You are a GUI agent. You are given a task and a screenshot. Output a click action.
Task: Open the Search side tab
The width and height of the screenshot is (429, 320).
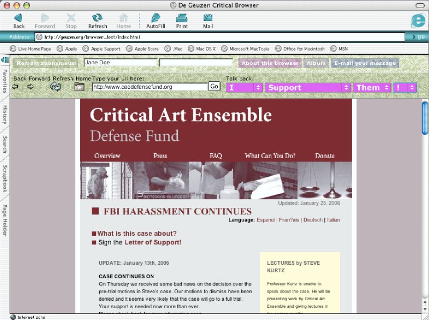5,144
